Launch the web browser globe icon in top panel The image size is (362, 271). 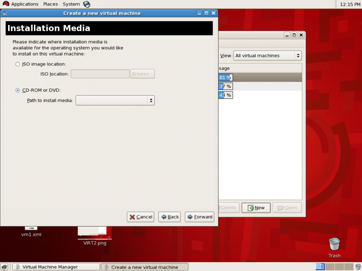pos(86,4)
